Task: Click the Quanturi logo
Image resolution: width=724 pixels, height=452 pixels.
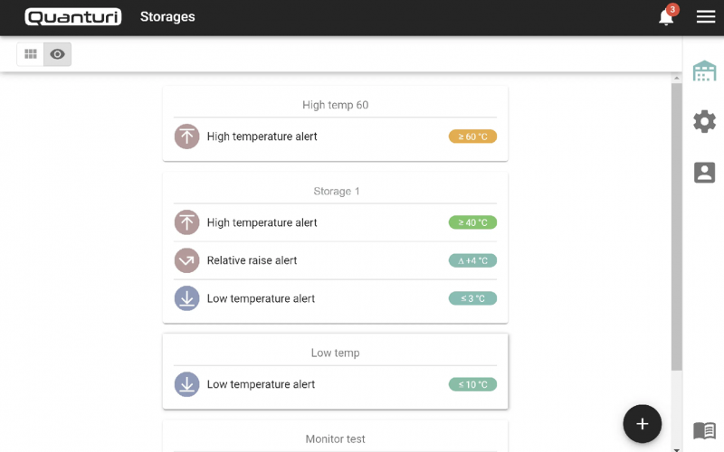Action: [x=73, y=17]
